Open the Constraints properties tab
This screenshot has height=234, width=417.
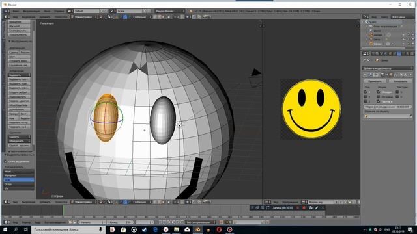395,53
